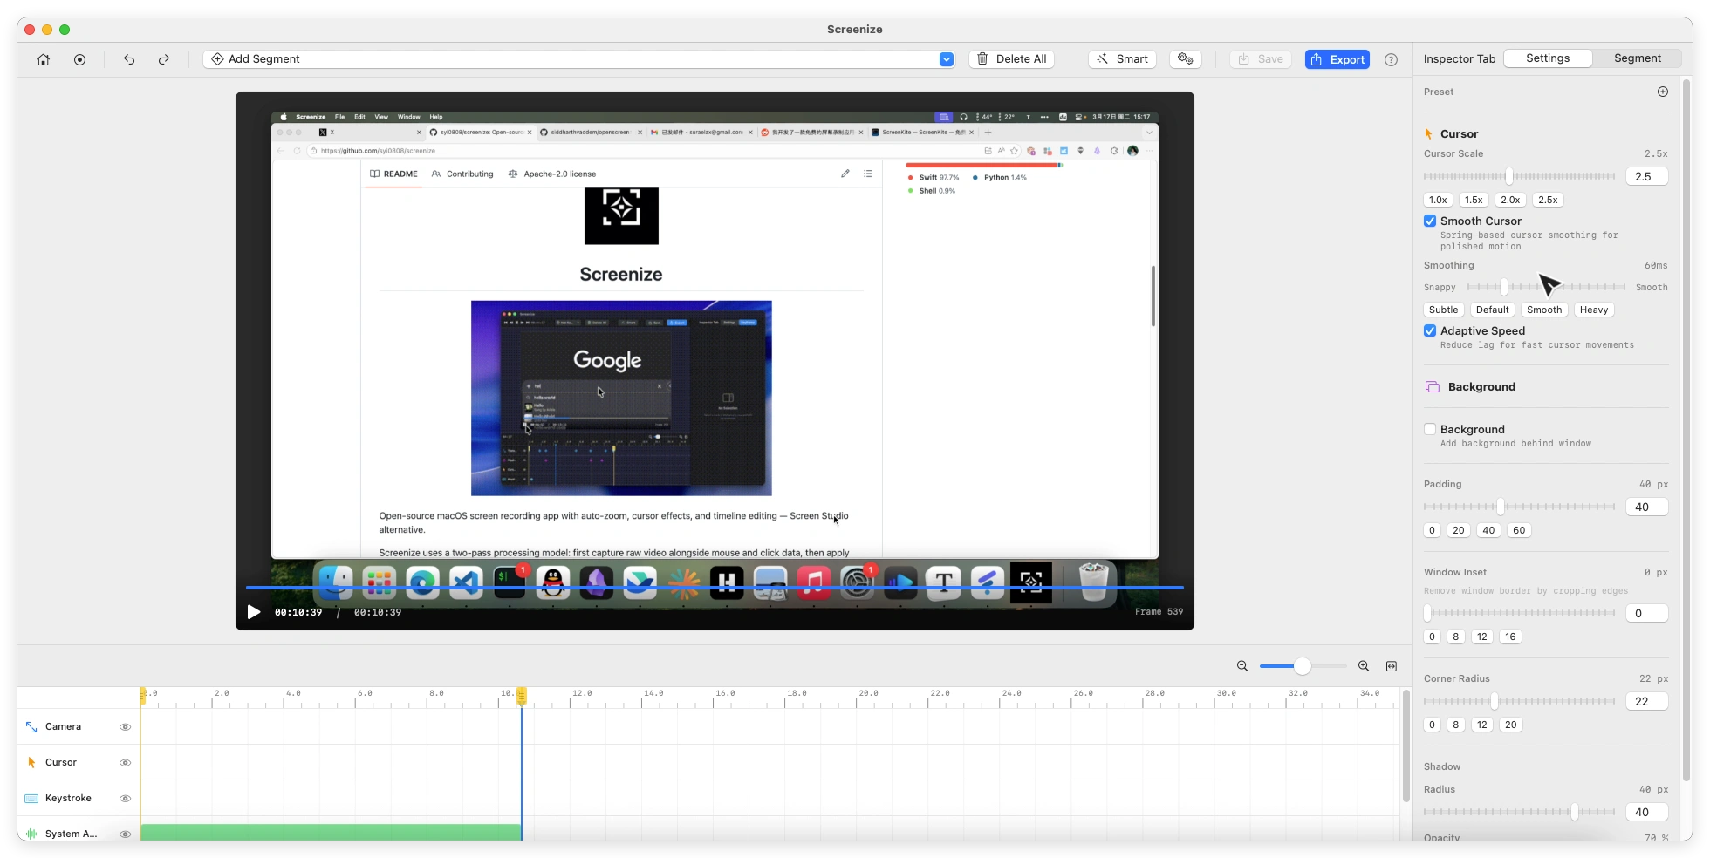Screen dimensions: 1710x858
Task: Add a new preset with plus icon
Action: click(1662, 92)
